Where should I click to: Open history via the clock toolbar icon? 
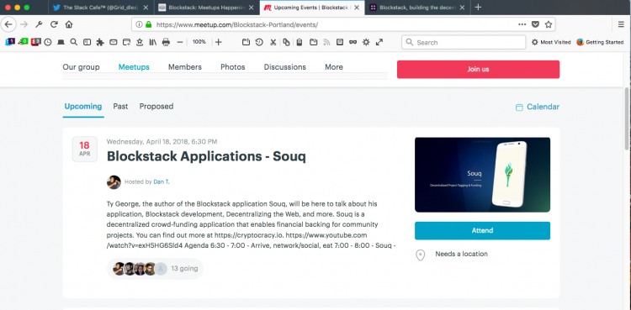pyautogui.click(x=48, y=42)
